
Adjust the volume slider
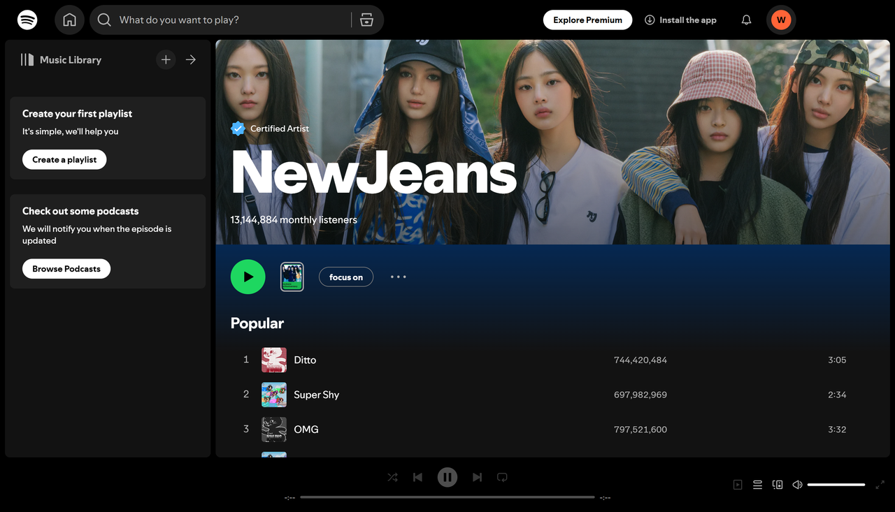tap(836, 485)
